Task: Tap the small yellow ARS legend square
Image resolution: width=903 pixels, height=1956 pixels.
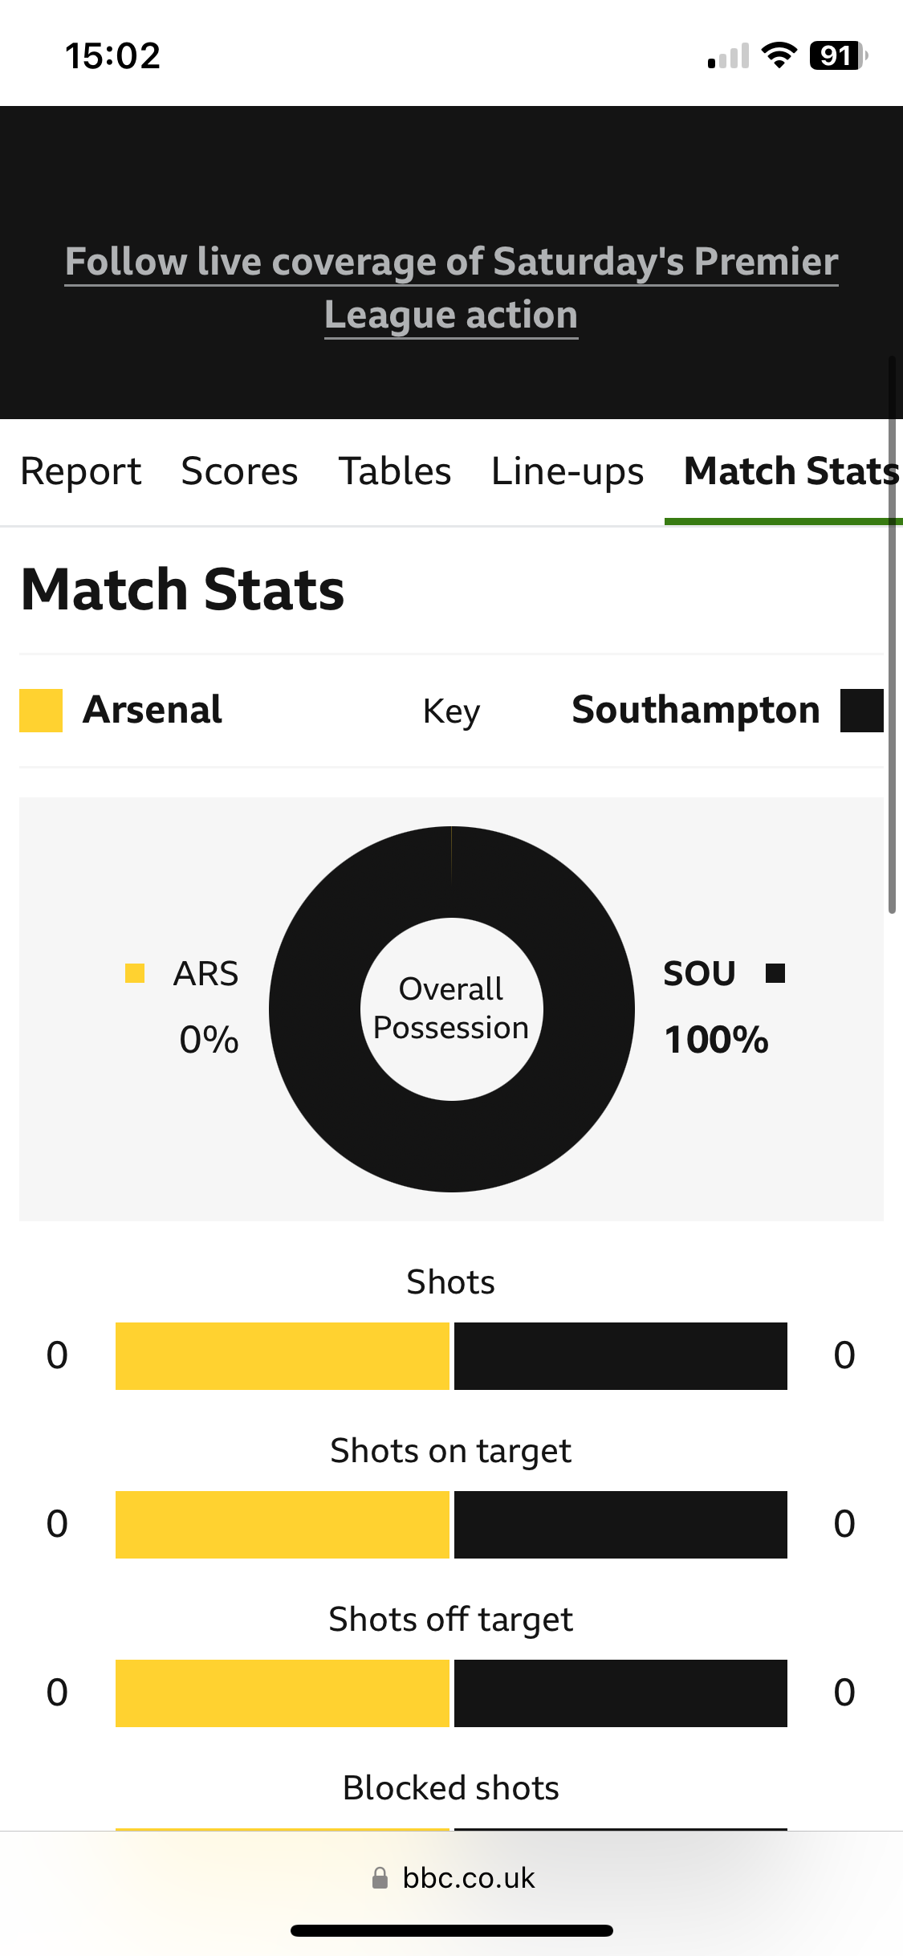Action: (x=135, y=973)
